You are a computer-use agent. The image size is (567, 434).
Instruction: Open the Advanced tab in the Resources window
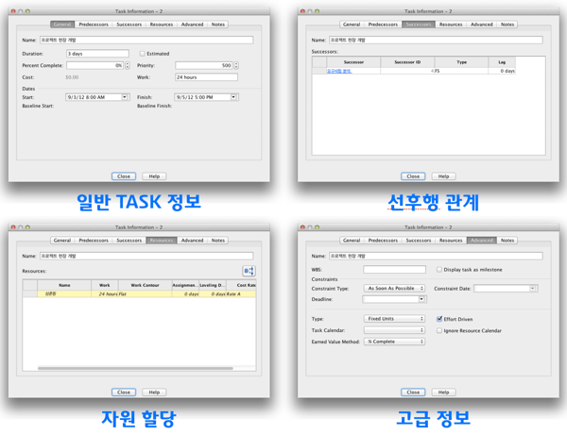192,241
